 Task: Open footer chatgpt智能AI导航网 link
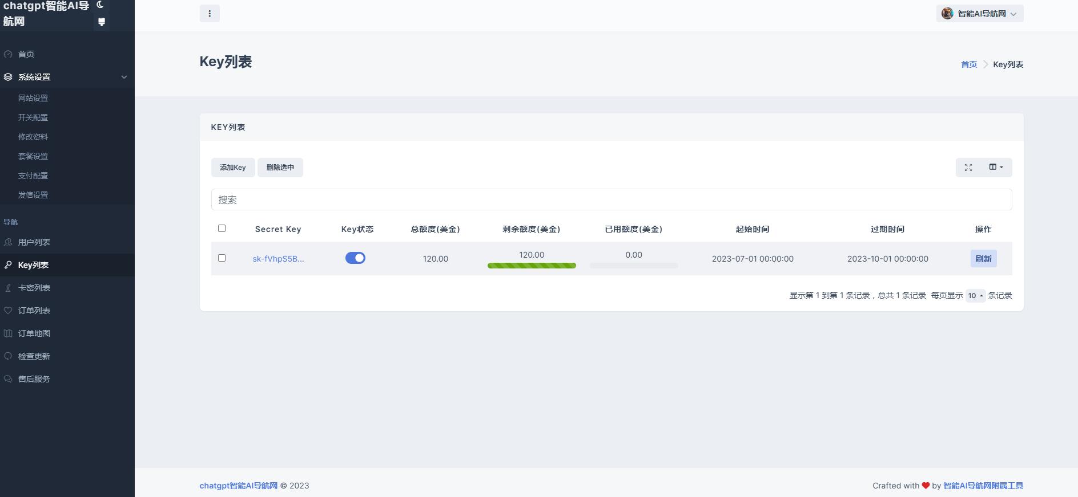(x=239, y=486)
